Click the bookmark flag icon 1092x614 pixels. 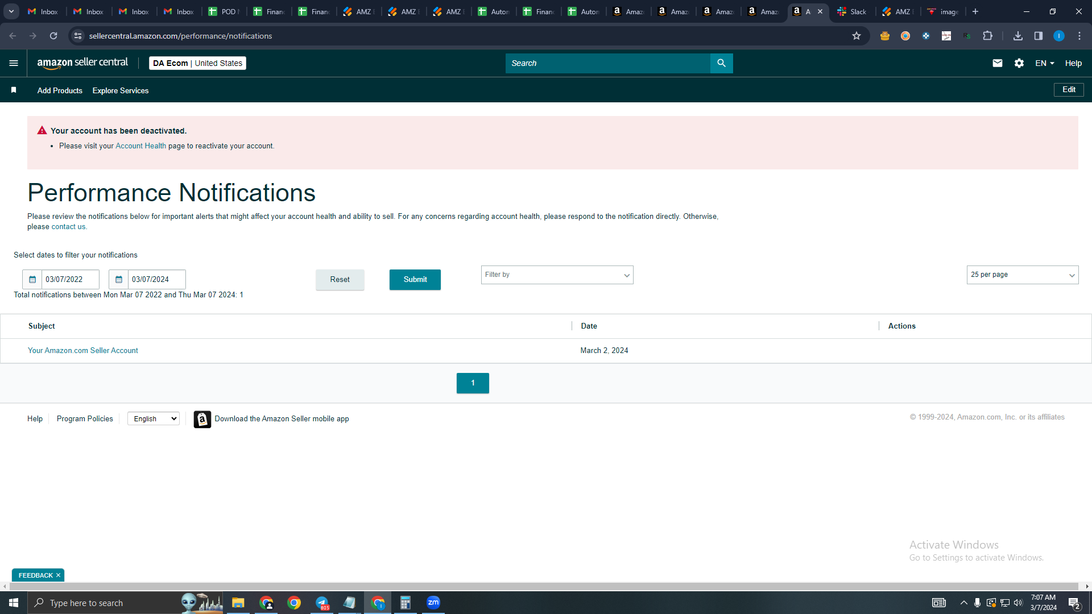click(14, 90)
